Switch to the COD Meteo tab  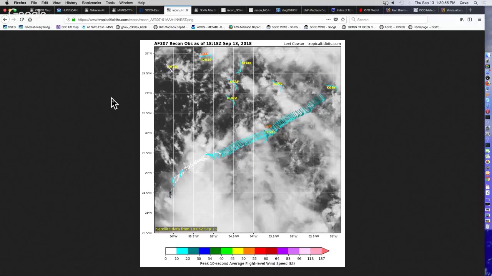click(x=424, y=10)
